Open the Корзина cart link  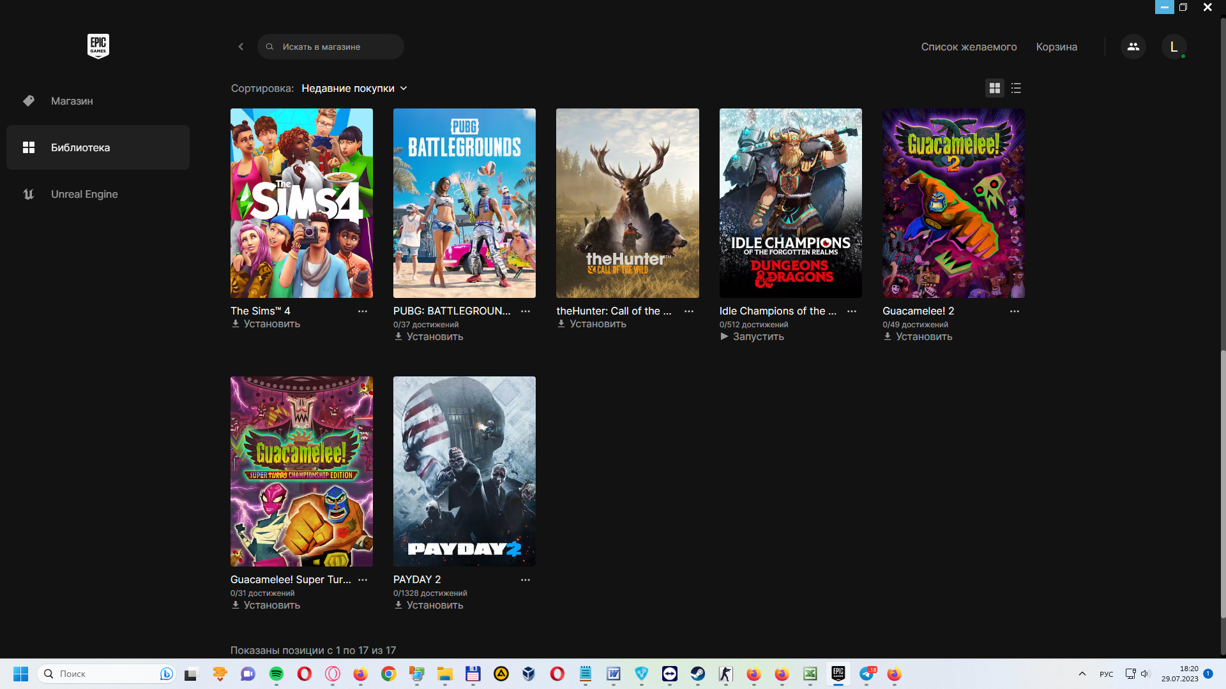[1056, 47]
